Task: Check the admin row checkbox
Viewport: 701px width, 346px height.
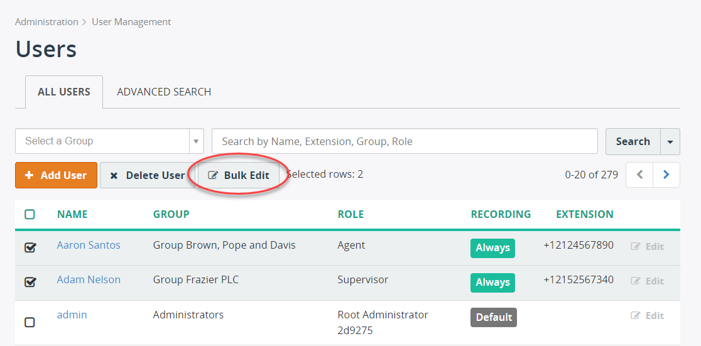Action: click(x=30, y=322)
